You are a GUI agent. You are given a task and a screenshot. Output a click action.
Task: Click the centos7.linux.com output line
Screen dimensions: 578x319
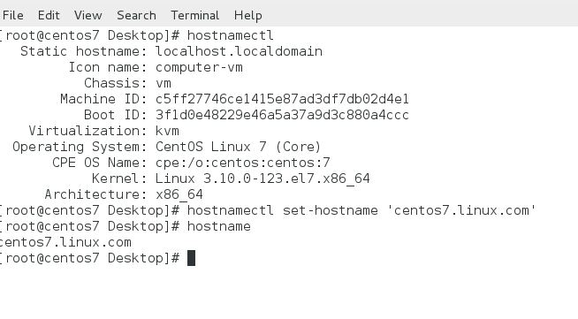(x=65, y=242)
